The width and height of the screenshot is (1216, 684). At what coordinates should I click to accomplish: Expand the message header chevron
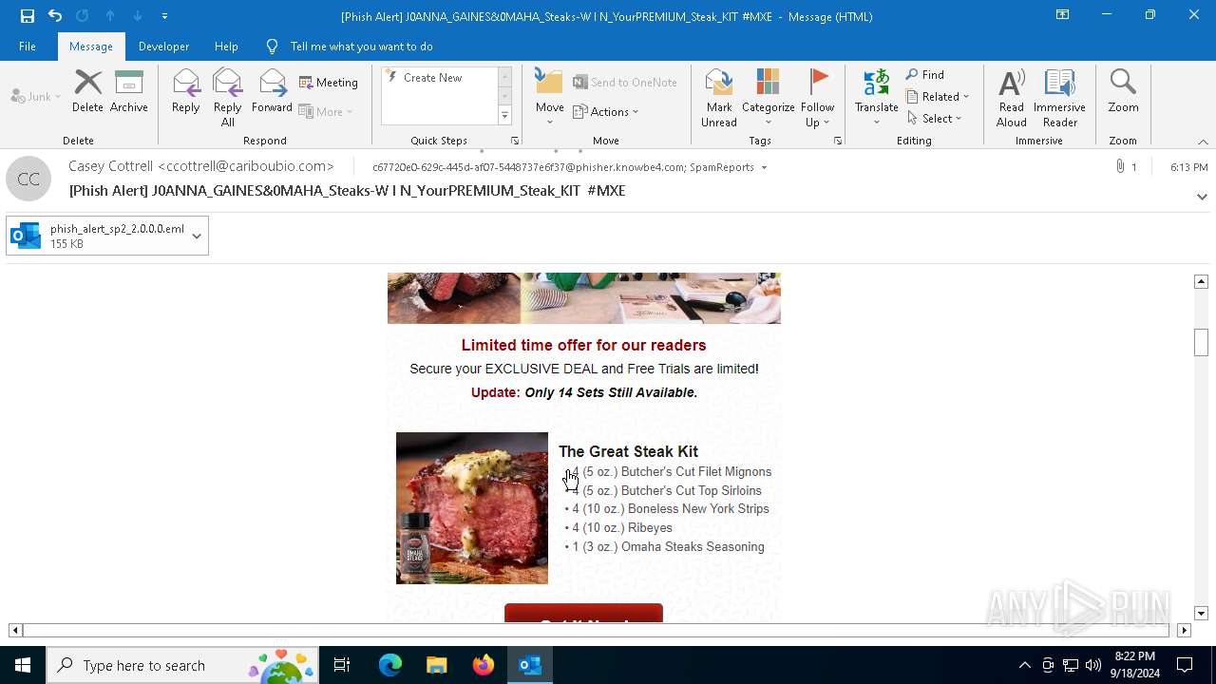click(x=1202, y=198)
